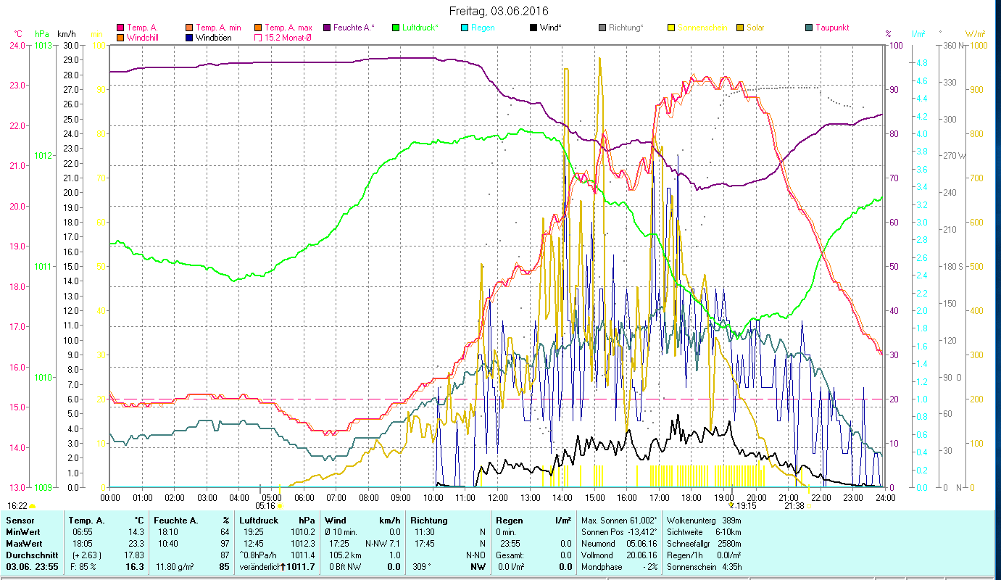The width and height of the screenshot is (1001, 580).
Task: Pick the Solar legend swatch
Action: click(740, 28)
